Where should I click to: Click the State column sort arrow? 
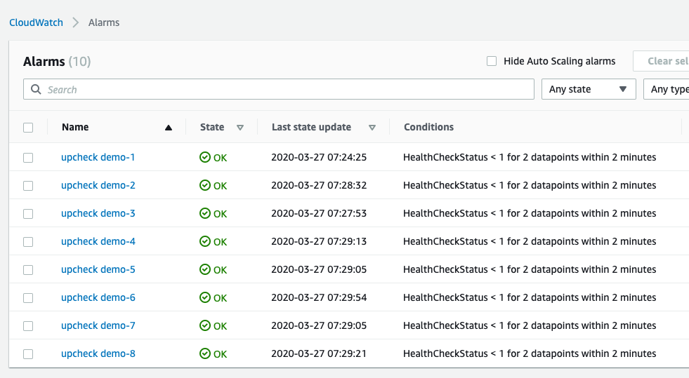click(x=240, y=128)
